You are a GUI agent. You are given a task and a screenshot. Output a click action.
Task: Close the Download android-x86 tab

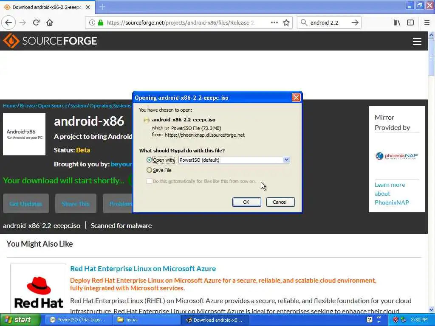[88, 7]
